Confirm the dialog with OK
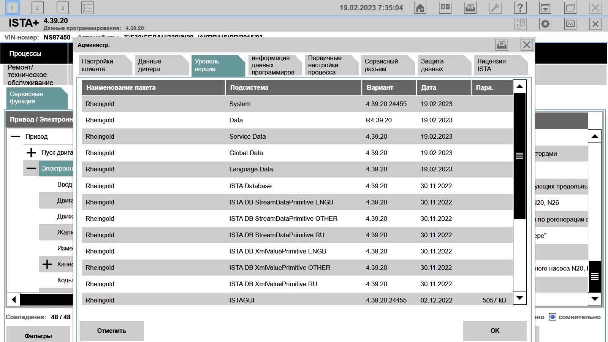 coord(495,331)
